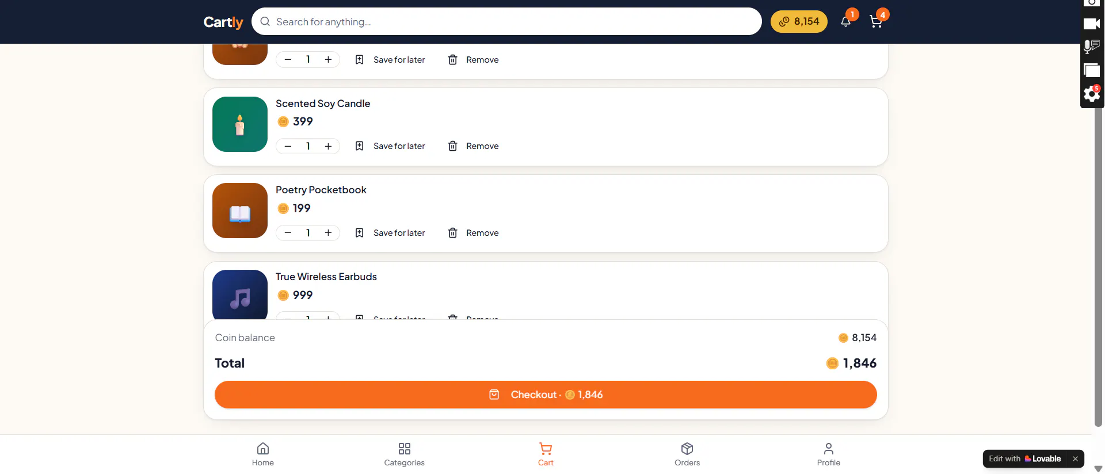The image size is (1105, 474).
Task: Open the cart icon in the header
Action: click(876, 22)
